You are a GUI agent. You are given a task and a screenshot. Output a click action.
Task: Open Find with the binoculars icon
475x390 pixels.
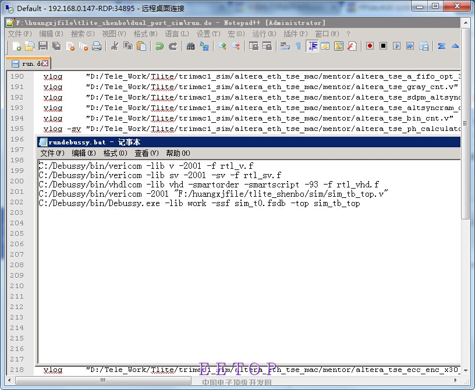[190, 46]
